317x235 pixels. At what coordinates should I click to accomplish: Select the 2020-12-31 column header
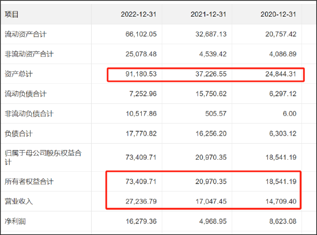[278, 14]
